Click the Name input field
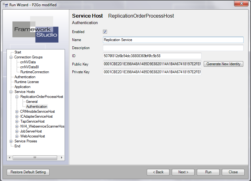Viewport: 251px width, 181px height. pos(173,40)
